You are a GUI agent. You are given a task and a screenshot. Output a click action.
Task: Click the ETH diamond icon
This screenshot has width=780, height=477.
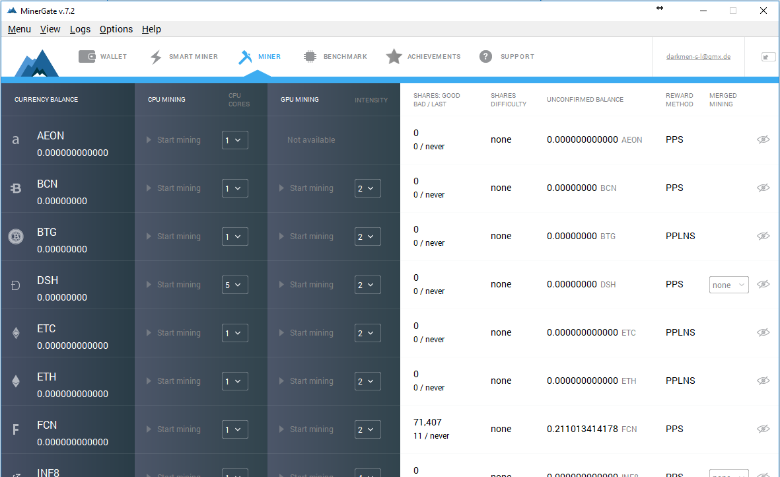tap(16, 381)
